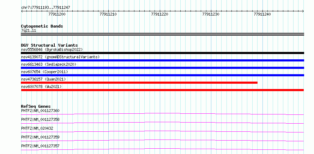Viewport: 314px width, 154px height.
Task: Click ruler position 77911220
Action: point(159,14)
